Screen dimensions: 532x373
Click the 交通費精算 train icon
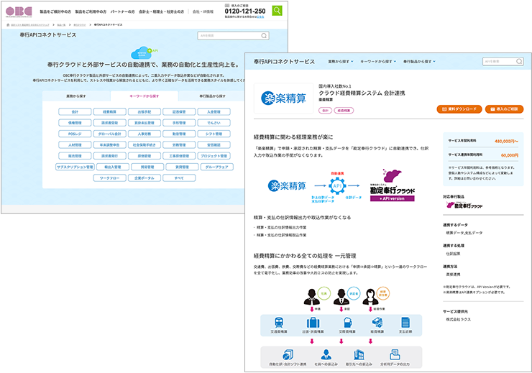[279, 322]
